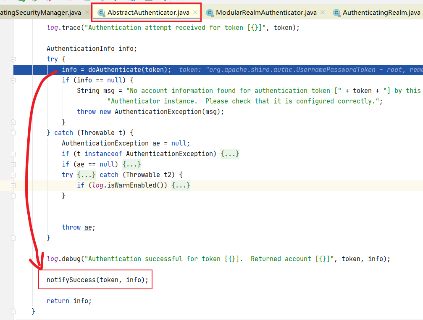Click the class icon on ModularRealmAuthenticator.java tab
Screen dimensions: 423x320
[210, 13]
